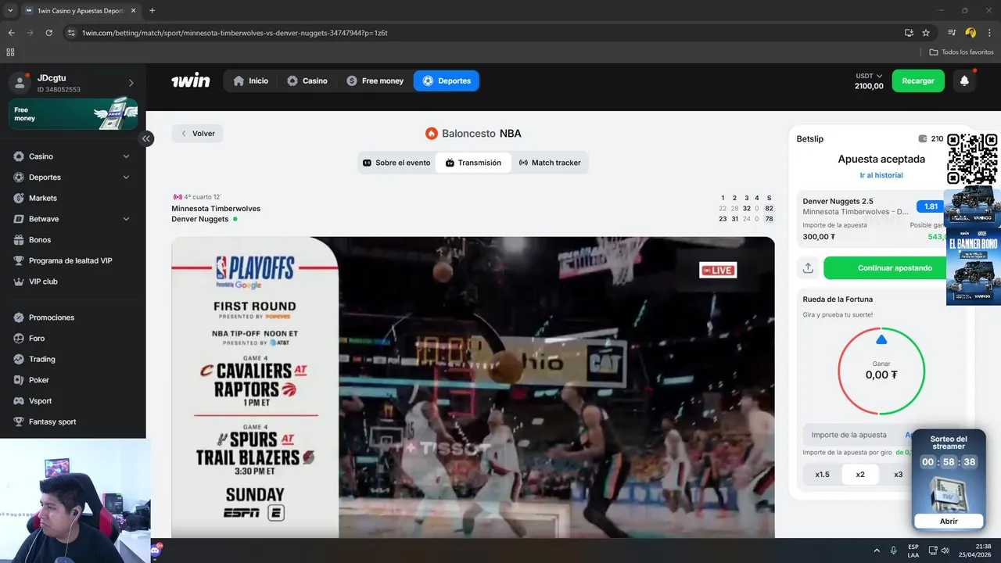The width and height of the screenshot is (1001, 563).
Task: Collapse the sidebar with double-chevron button
Action: click(145, 138)
